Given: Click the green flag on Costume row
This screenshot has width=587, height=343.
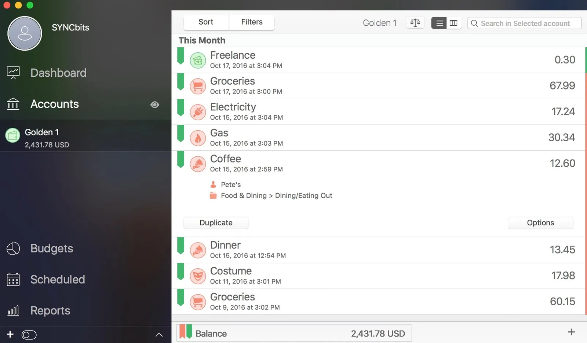Looking at the screenshot, I should click(x=181, y=271).
